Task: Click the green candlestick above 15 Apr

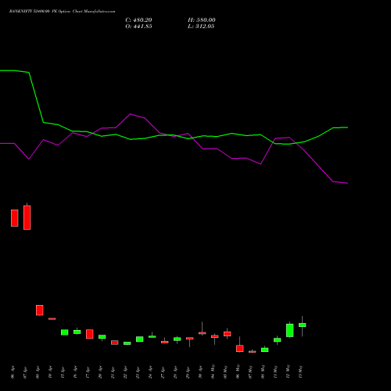Action: point(65,332)
